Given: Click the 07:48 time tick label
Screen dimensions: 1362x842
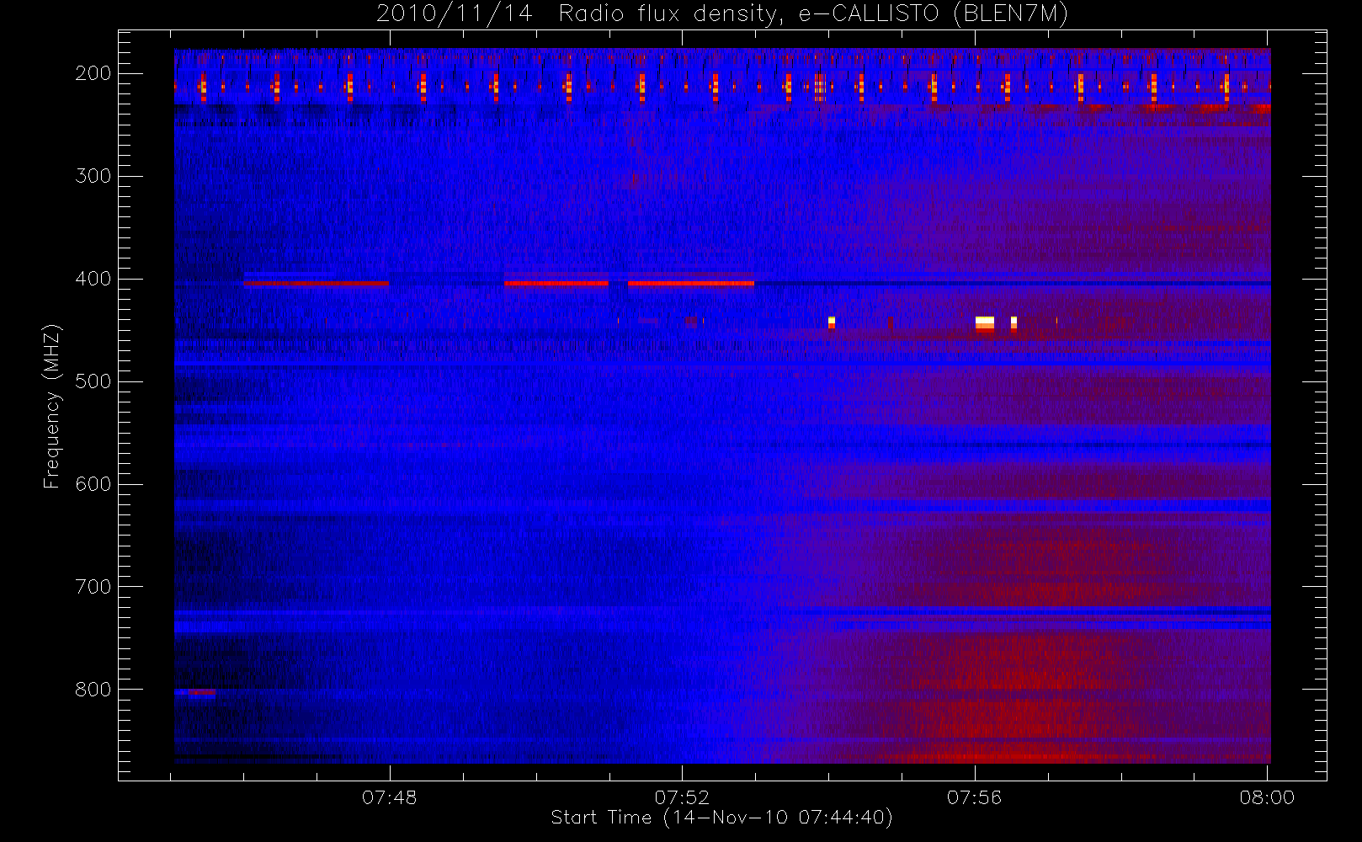Looking at the screenshot, I should click(390, 797).
